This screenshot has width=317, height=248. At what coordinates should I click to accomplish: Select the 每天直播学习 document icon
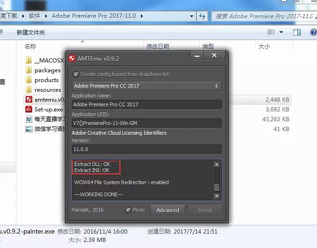tap(29, 119)
